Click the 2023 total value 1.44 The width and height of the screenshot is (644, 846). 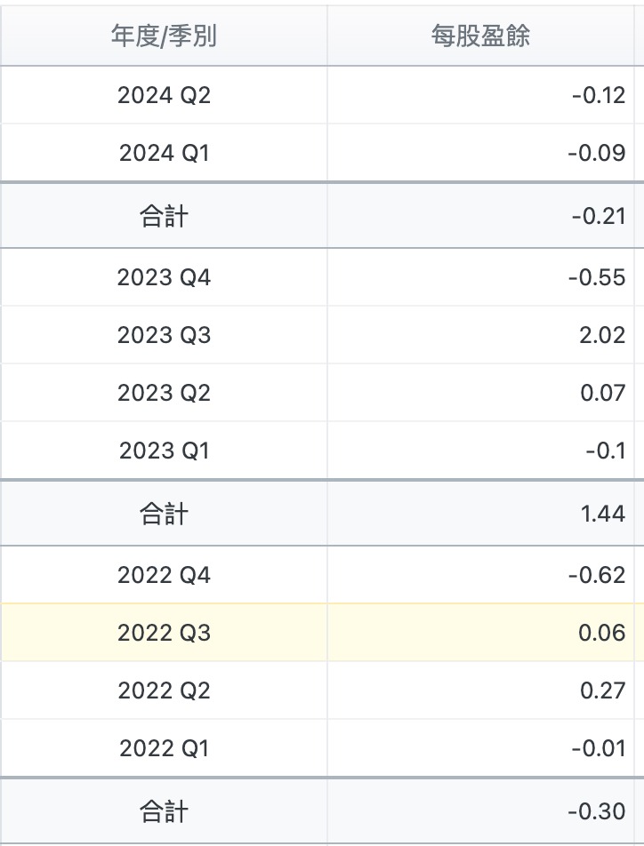click(x=602, y=513)
